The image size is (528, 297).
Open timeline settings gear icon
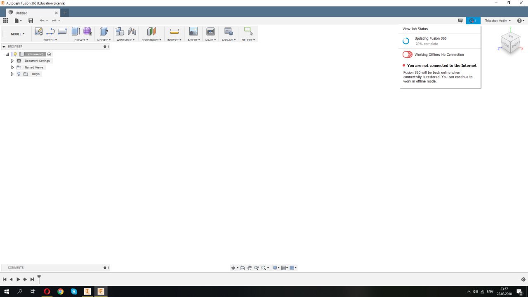point(523,279)
